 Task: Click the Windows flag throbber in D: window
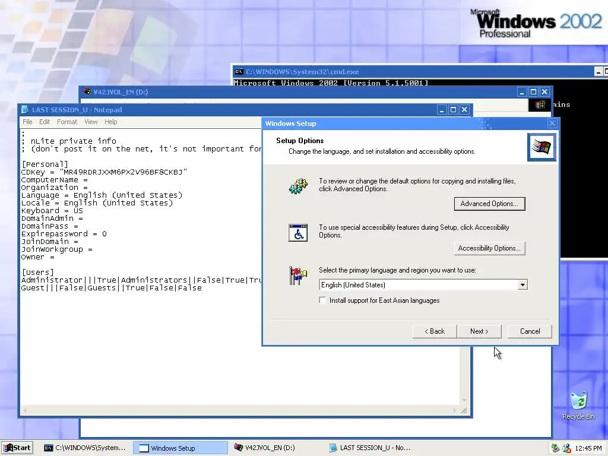pos(539,104)
